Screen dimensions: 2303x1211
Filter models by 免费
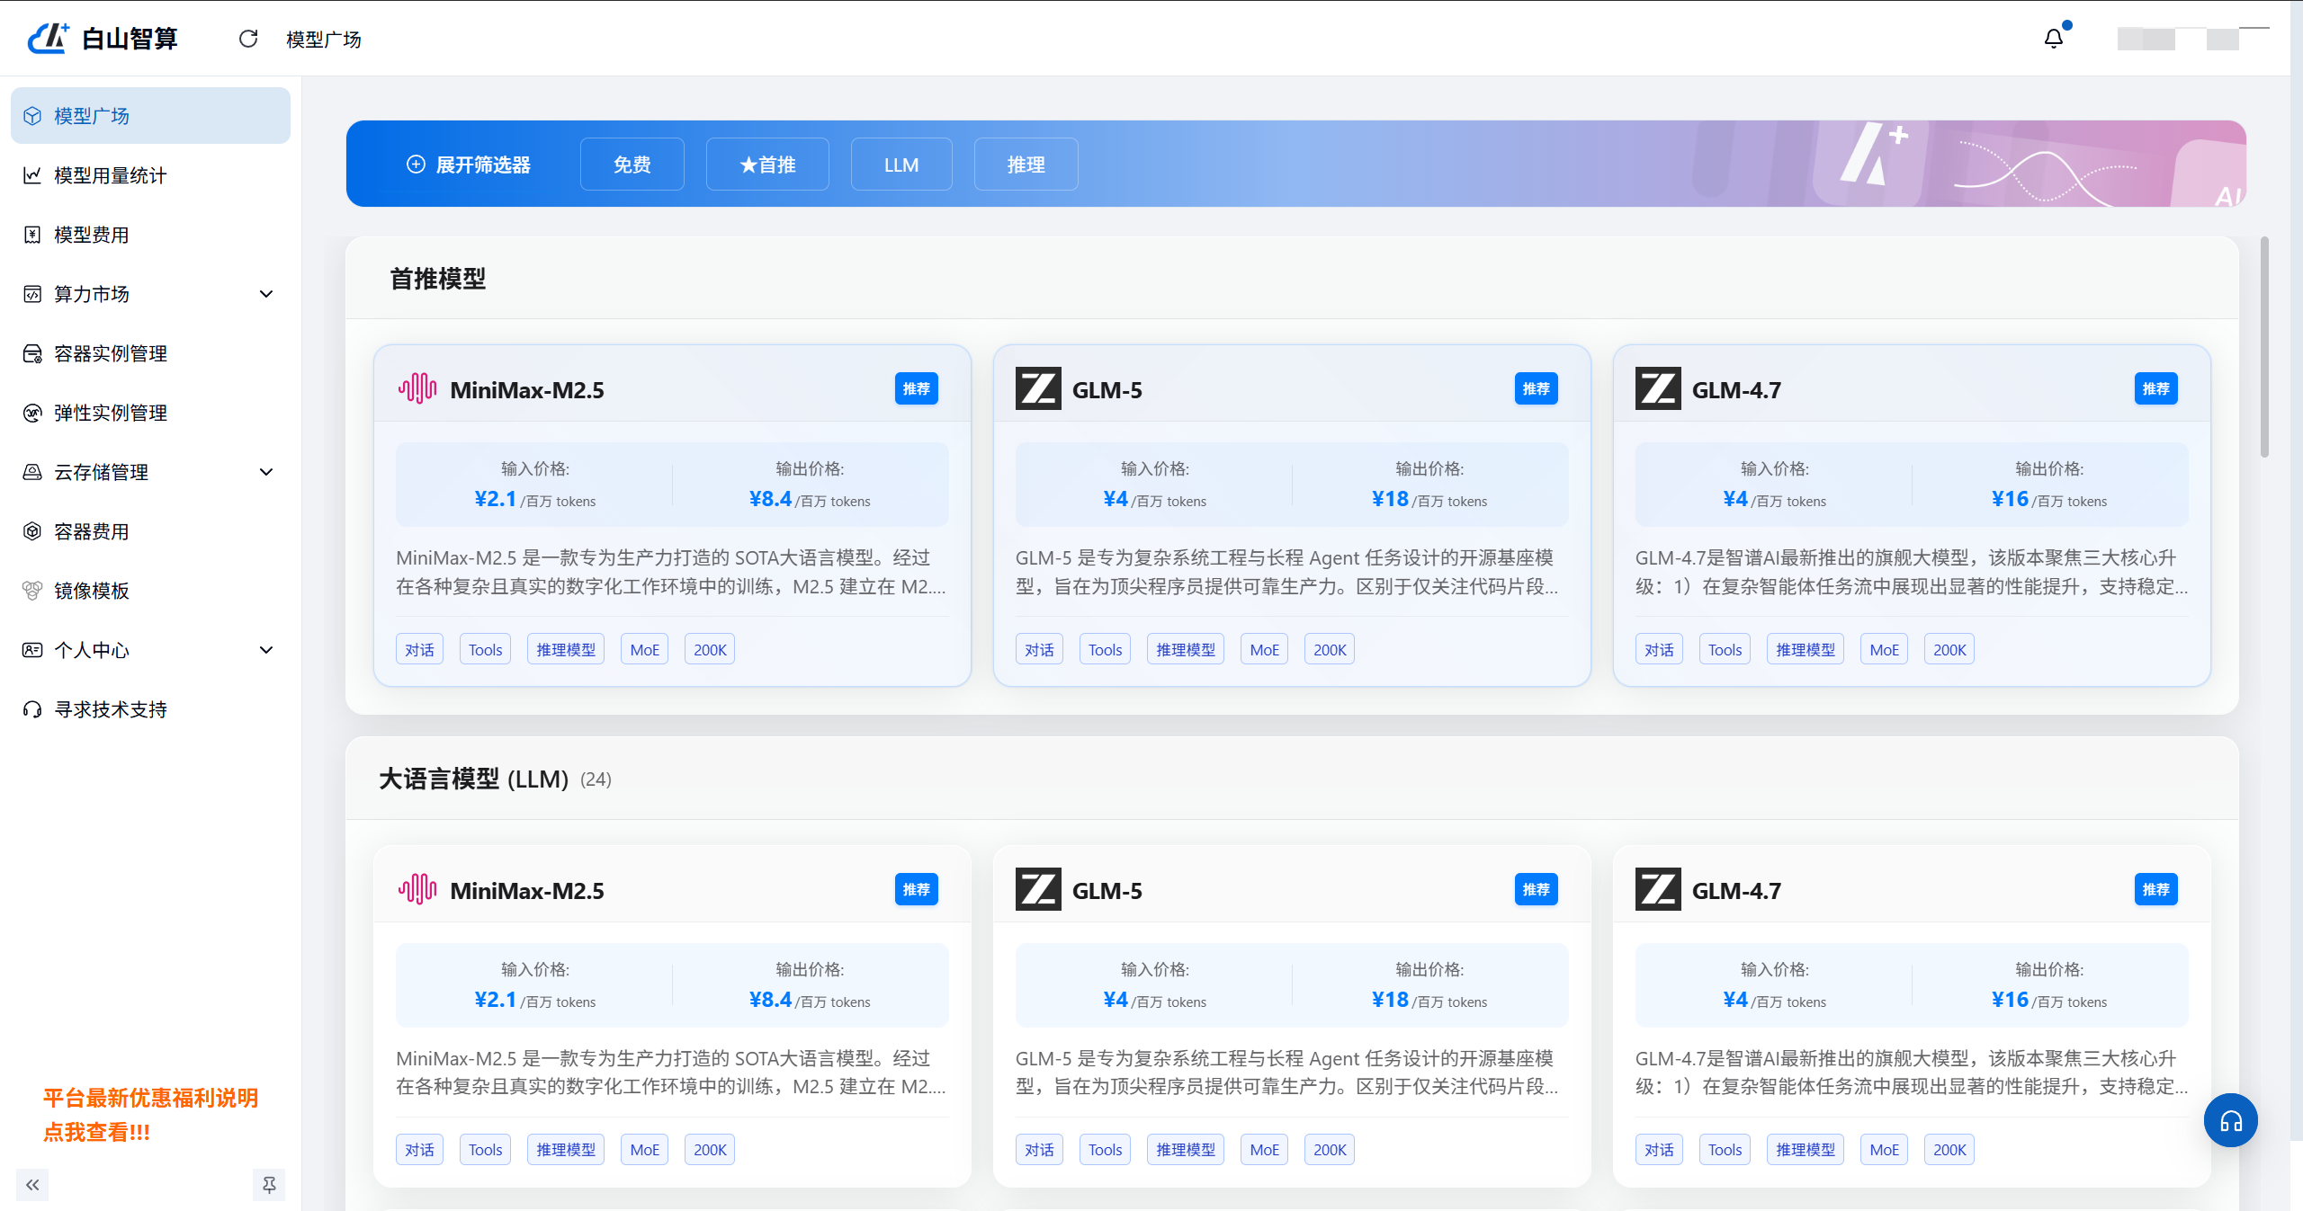pyautogui.click(x=632, y=165)
